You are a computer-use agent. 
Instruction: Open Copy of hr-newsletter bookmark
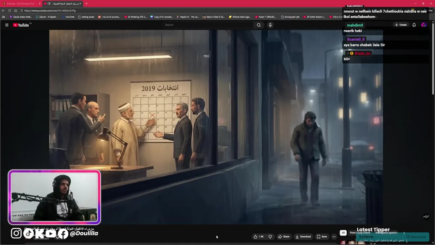(x=161, y=17)
